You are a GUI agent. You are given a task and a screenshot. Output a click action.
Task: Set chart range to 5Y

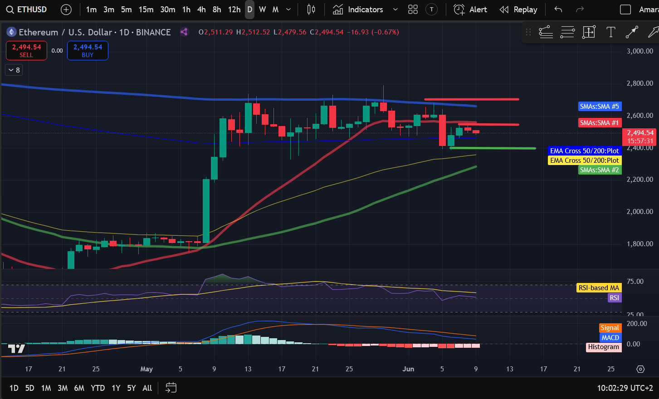(x=132, y=388)
